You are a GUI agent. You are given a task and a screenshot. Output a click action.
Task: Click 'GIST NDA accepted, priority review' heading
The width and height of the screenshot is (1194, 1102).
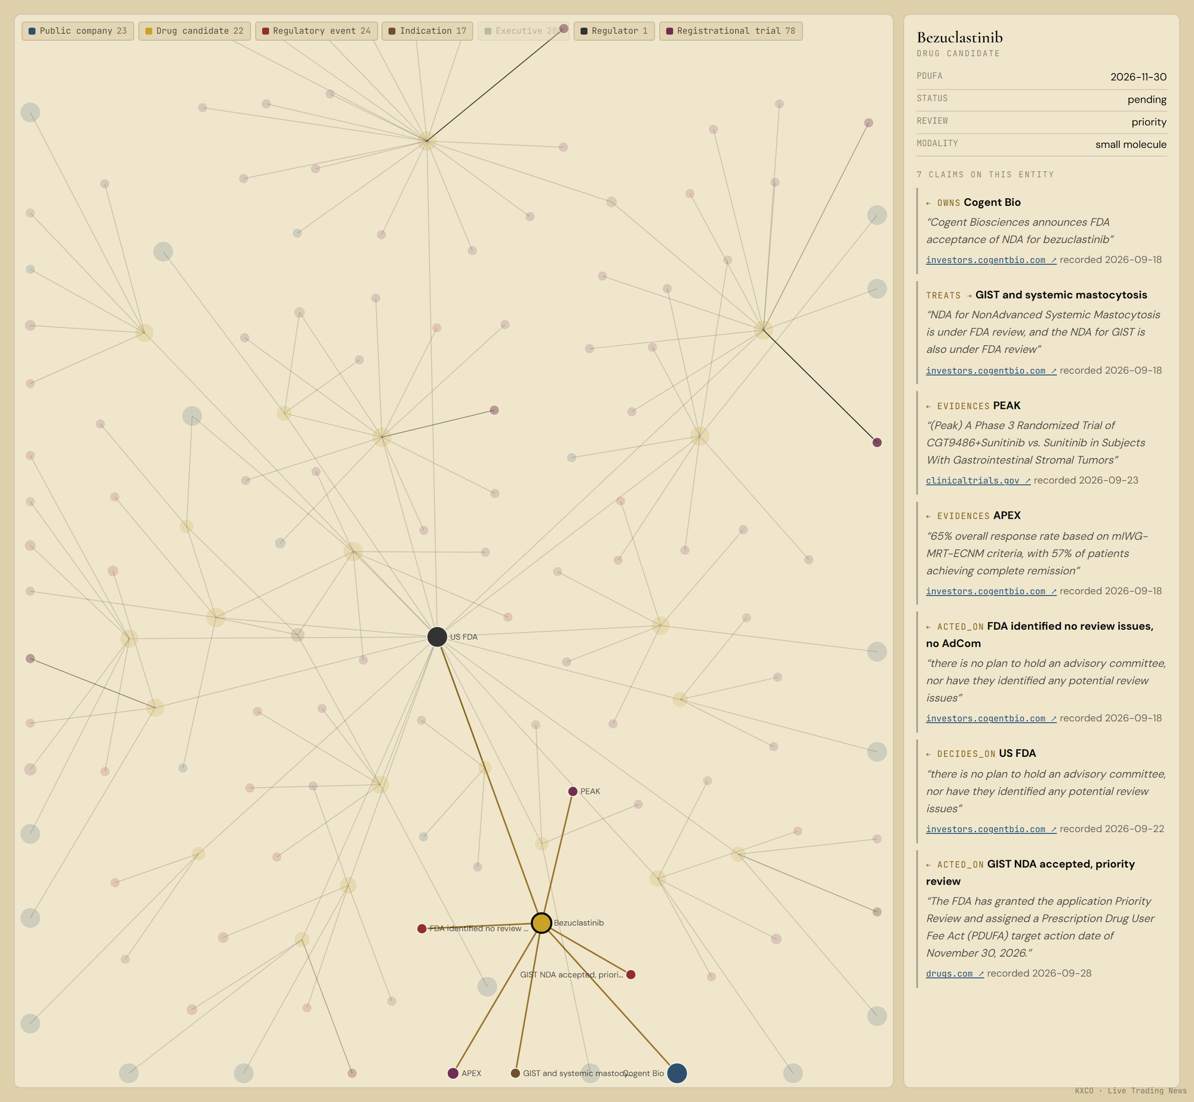[1030, 873]
